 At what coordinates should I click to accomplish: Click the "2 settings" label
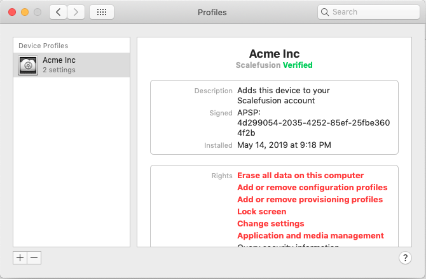(x=59, y=70)
